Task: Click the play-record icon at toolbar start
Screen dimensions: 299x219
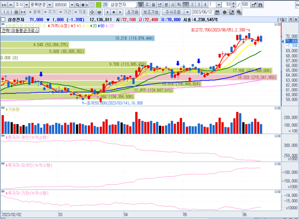Action: tap(4, 5)
